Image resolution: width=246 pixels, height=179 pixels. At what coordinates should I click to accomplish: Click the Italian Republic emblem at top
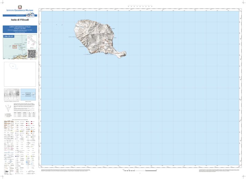click(x=20, y=7)
